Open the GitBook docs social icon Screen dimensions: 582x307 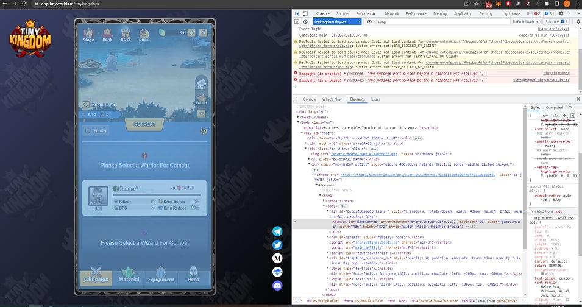(x=277, y=272)
